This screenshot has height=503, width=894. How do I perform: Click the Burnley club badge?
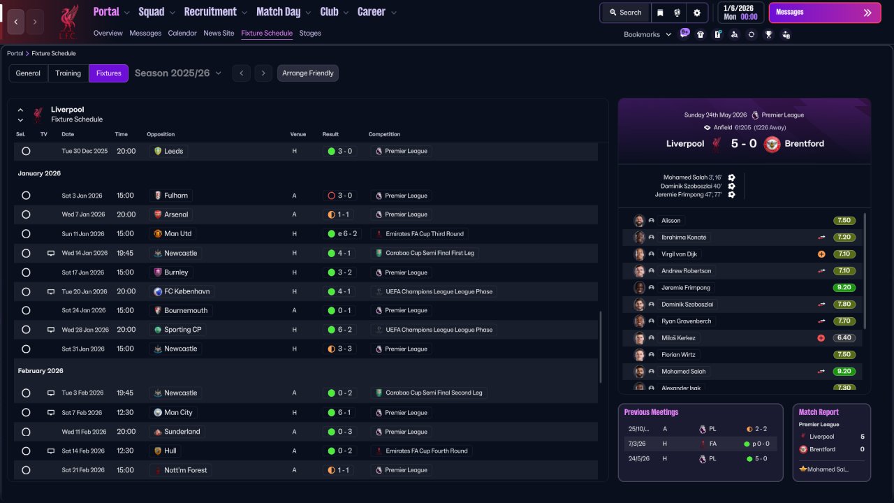tap(158, 272)
